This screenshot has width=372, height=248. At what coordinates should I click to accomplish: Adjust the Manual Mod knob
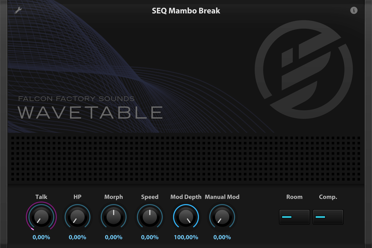click(x=222, y=217)
